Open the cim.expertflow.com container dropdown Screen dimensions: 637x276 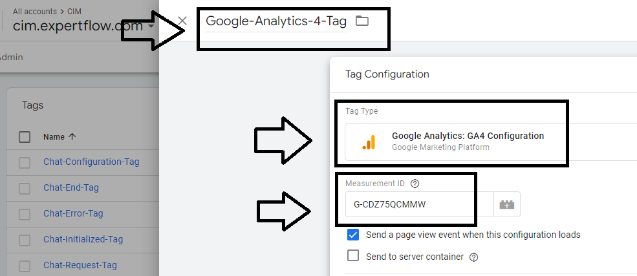pos(151,27)
